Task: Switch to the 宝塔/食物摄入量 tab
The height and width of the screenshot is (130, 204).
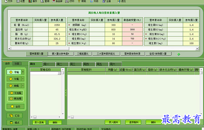Action: click(158, 54)
